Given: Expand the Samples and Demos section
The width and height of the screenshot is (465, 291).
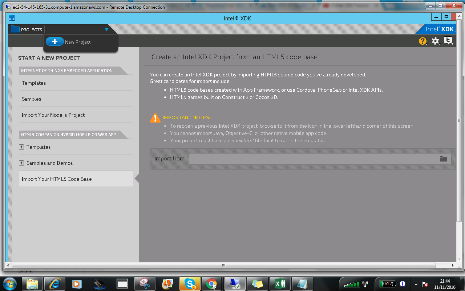Looking at the screenshot, I should (21, 163).
